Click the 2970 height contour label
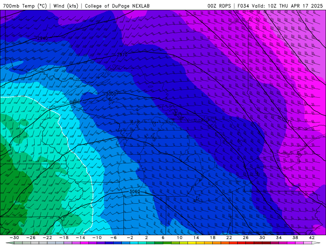The height and width of the screenshot is (245, 326). point(122,55)
